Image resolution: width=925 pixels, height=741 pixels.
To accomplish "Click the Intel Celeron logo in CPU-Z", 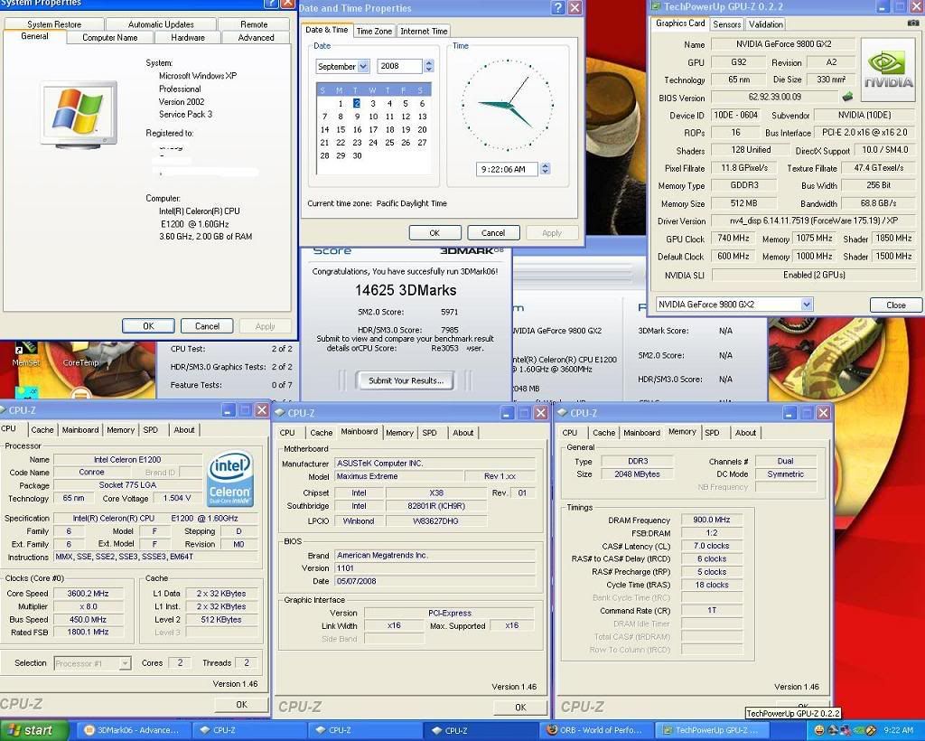I will [230, 478].
